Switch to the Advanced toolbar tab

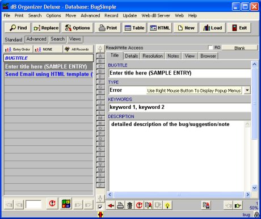(36, 39)
